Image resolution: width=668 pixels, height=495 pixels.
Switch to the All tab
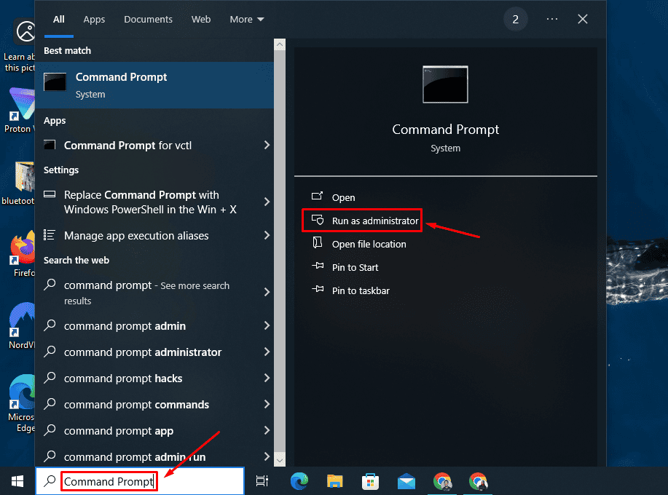click(59, 19)
